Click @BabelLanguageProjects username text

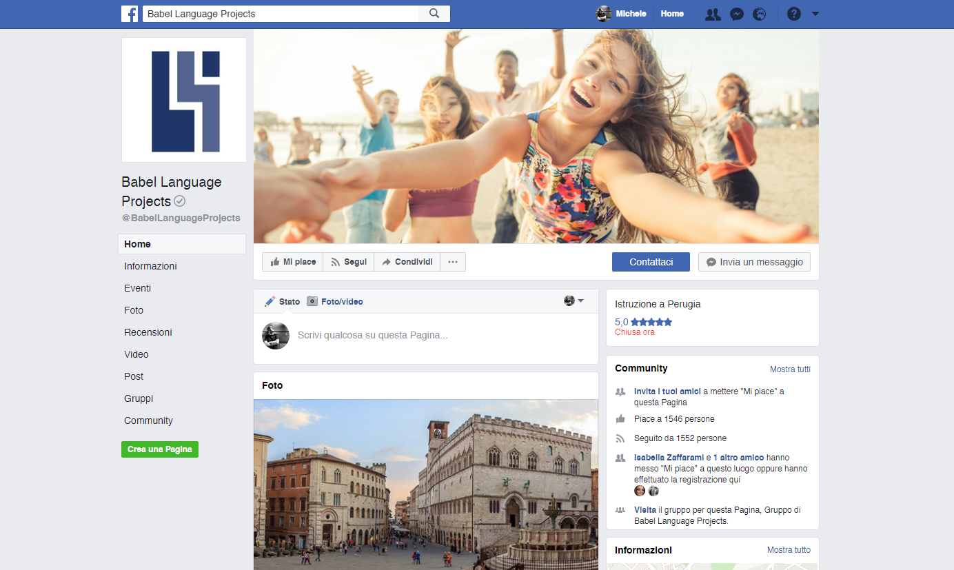[181, 218]
